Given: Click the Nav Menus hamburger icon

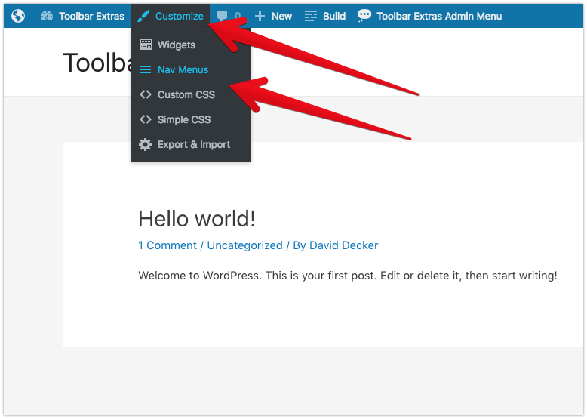Looking at the screenshot, I should point(146,69).
